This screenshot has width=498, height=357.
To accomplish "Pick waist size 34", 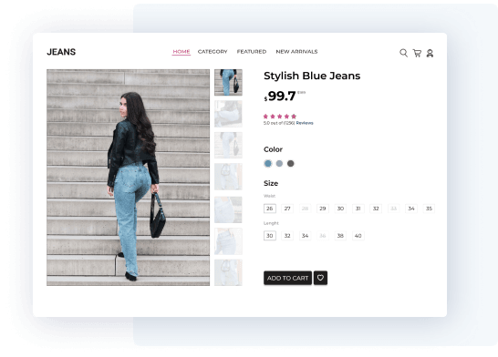I will (411, 209).
